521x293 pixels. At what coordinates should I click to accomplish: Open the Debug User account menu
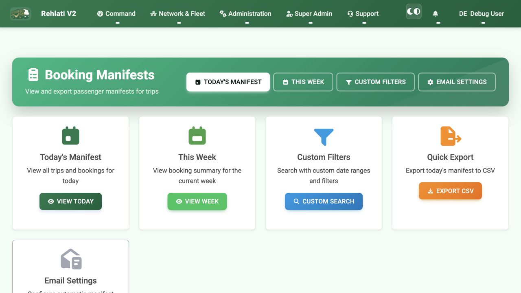pyautogui.click(x=482, y=14)
